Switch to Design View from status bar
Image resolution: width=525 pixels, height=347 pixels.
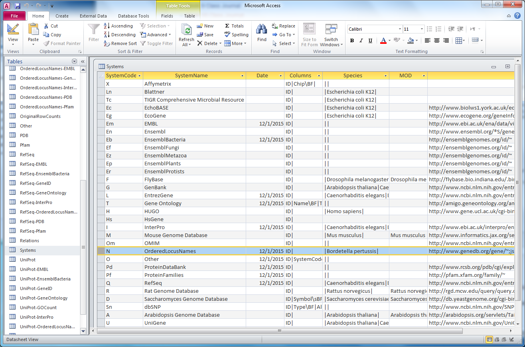pos(511,339)
